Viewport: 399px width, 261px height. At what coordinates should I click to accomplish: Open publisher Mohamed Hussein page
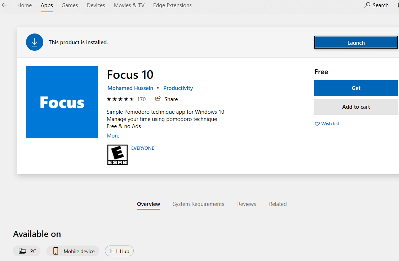(x=130, y=88)
